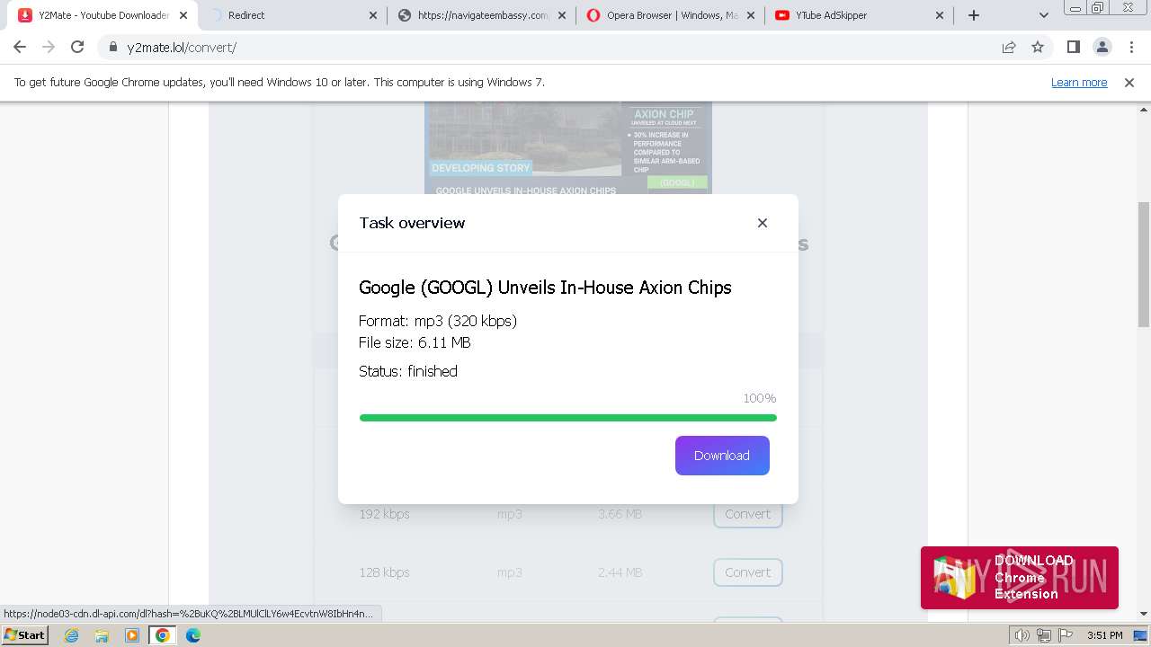Click the page vertical scrollbar
This screenshot has width=1151, height=647.
(1144, 264)
